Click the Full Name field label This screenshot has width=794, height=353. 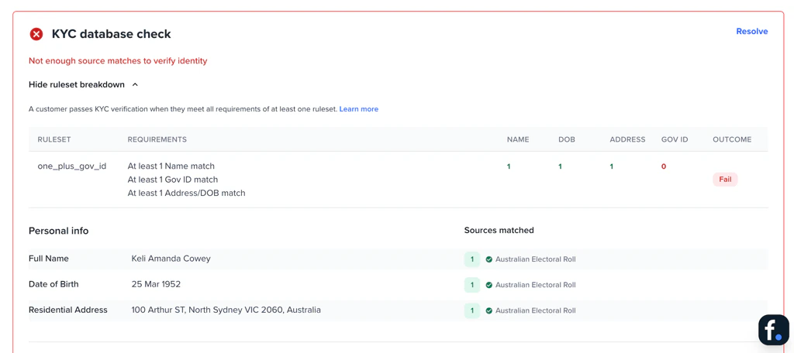click(x=49, y=259)
